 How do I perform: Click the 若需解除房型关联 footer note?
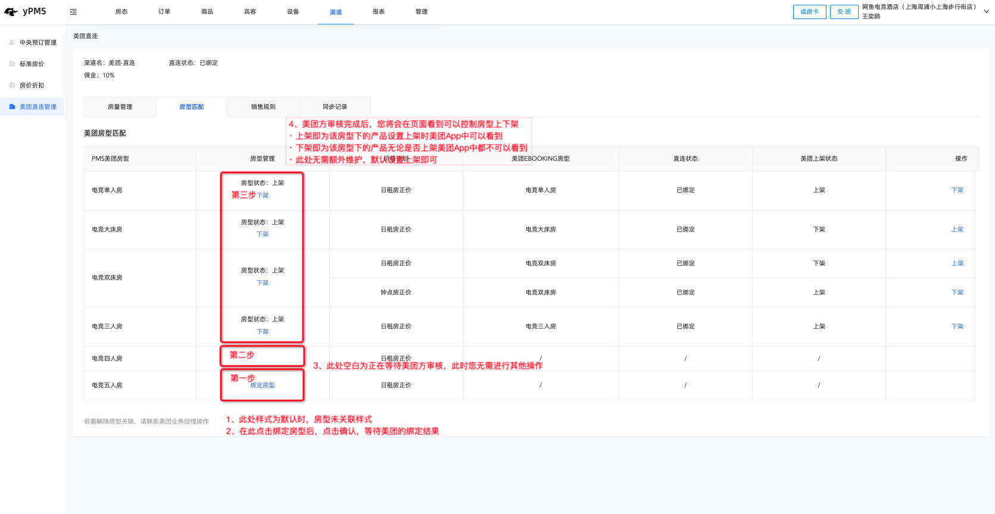click(146, 422)
